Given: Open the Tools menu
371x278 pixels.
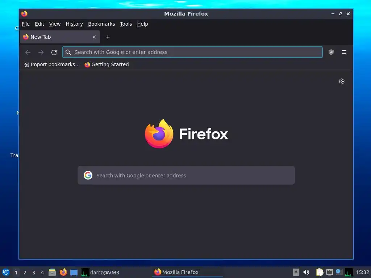Looking at the screenshot, I should click(x=126, y=24).
